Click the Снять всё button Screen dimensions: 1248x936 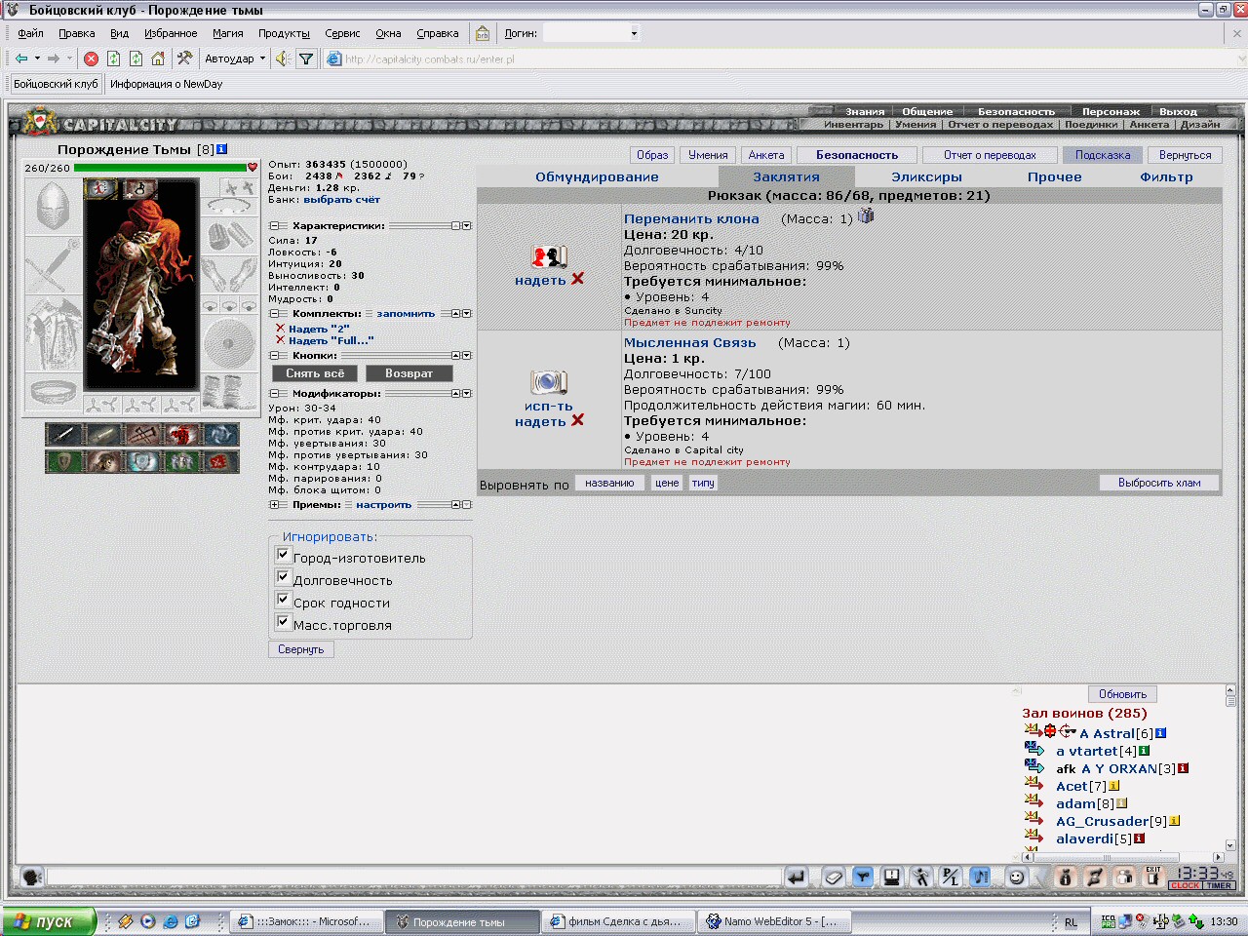point(315,373)
